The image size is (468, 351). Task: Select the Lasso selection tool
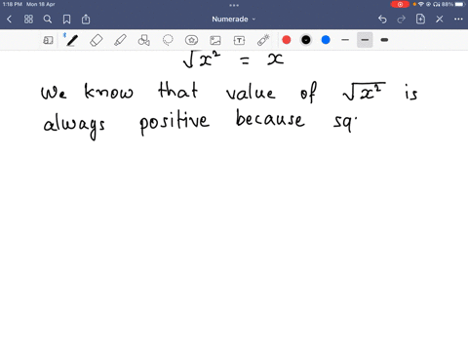[168, 40]
